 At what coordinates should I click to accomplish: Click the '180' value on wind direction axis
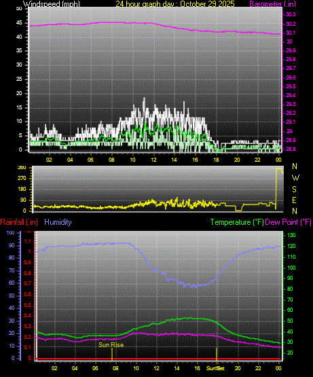click(22, 190)
